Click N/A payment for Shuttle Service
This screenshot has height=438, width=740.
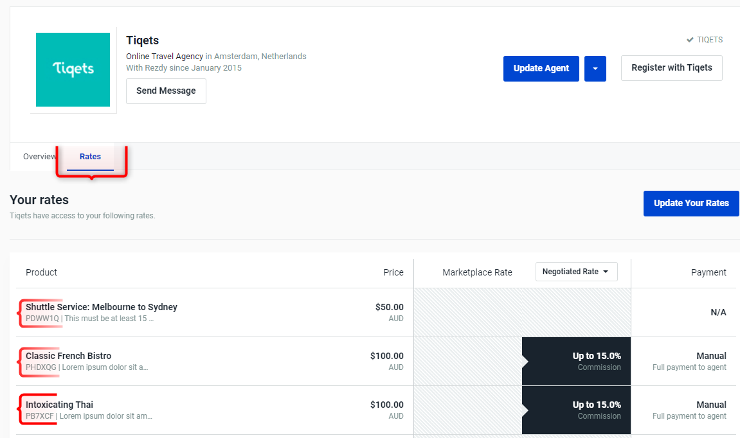718,313
